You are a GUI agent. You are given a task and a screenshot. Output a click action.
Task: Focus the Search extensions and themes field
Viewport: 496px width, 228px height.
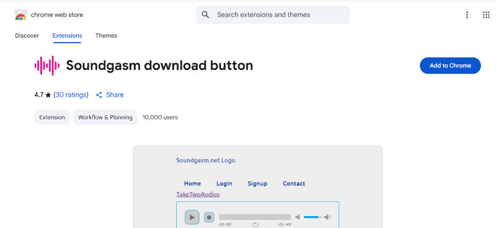(272, 14)
